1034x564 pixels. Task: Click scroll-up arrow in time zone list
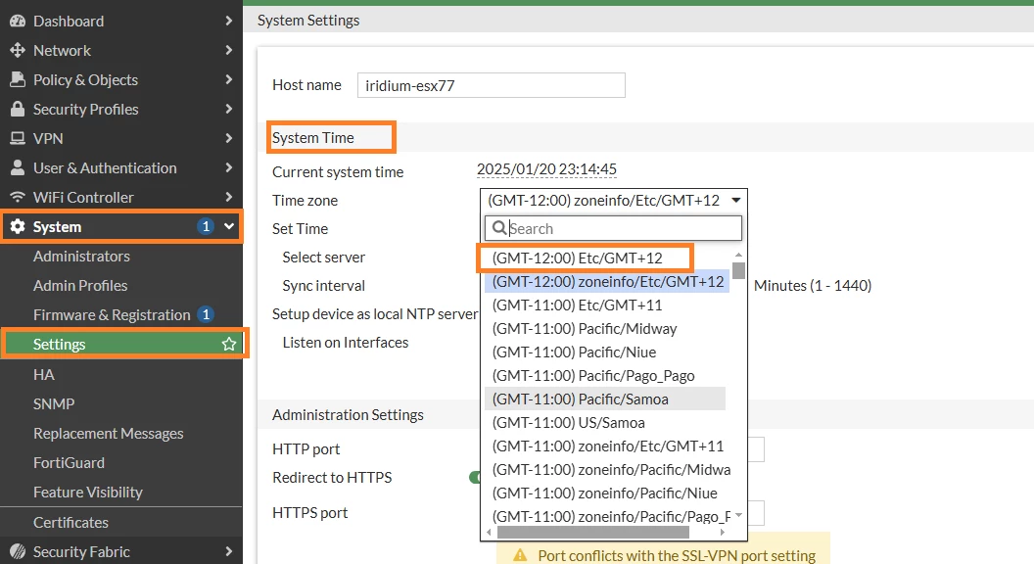click(x=738, y=255)
